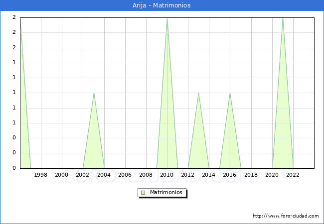This screenshot has width=324, height=224.
Task: Click the 2003 data peak
Action: (94, 93)
